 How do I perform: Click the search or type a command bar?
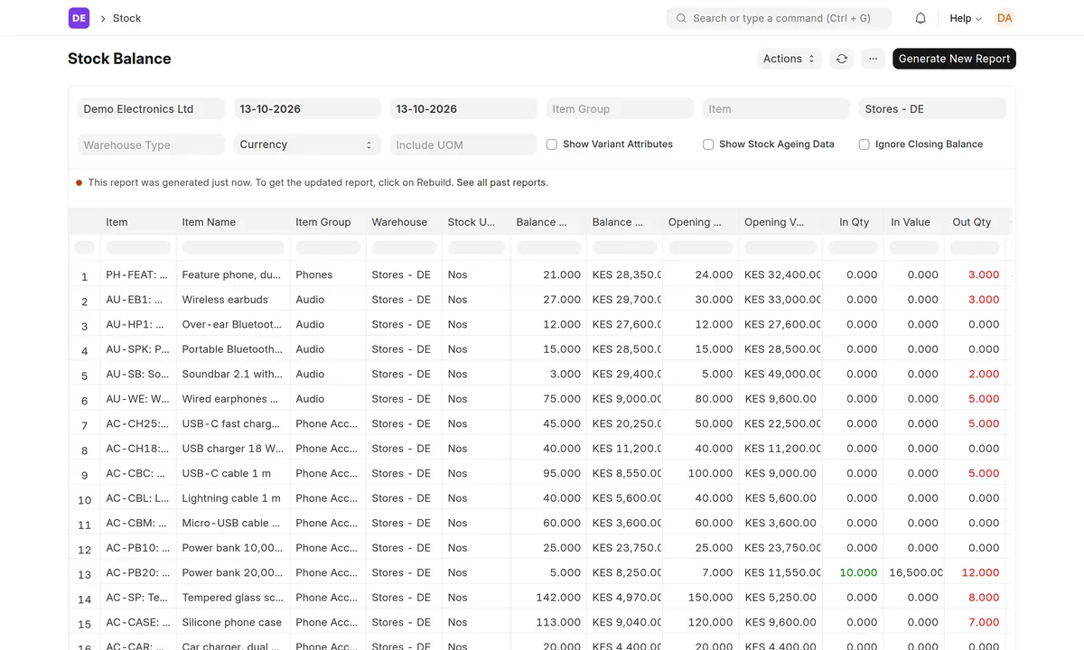tap(779, 18)
